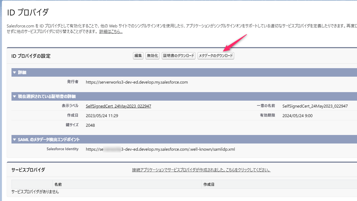Click the 鍵サイズ field label
Viewport: 357px width, 201px height.
pyautogui.click(x=72, y=125)
